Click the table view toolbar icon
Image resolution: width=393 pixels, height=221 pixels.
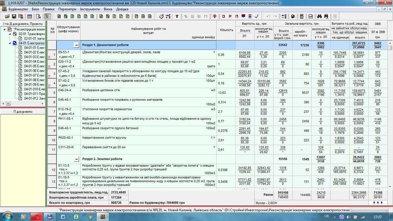coord(29,16)
